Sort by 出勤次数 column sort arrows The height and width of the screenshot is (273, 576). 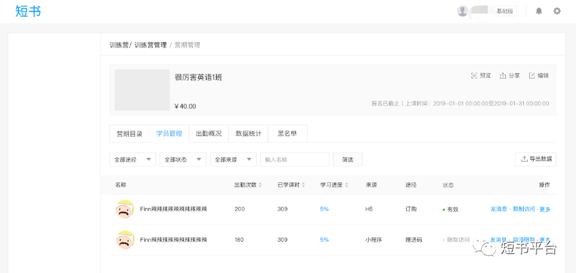[260, 185]
